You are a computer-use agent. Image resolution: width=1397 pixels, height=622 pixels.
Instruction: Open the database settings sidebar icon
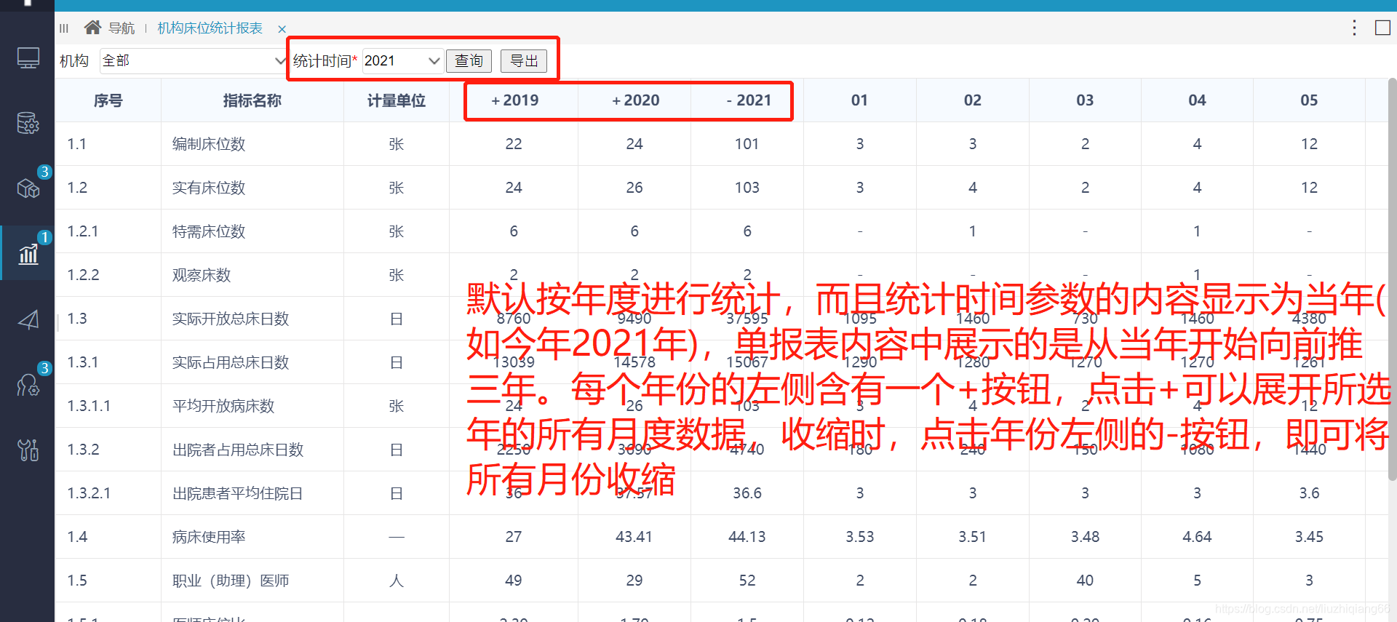click(x=28, y=123)
